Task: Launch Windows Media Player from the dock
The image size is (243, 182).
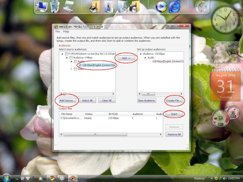Action: pos(161,6)
